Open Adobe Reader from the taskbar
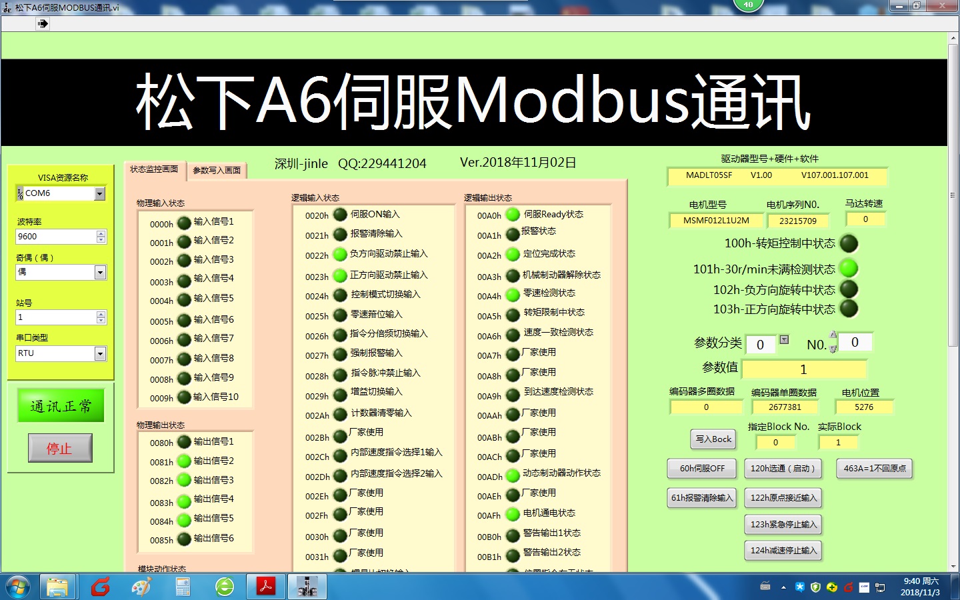 coord(266,587)
